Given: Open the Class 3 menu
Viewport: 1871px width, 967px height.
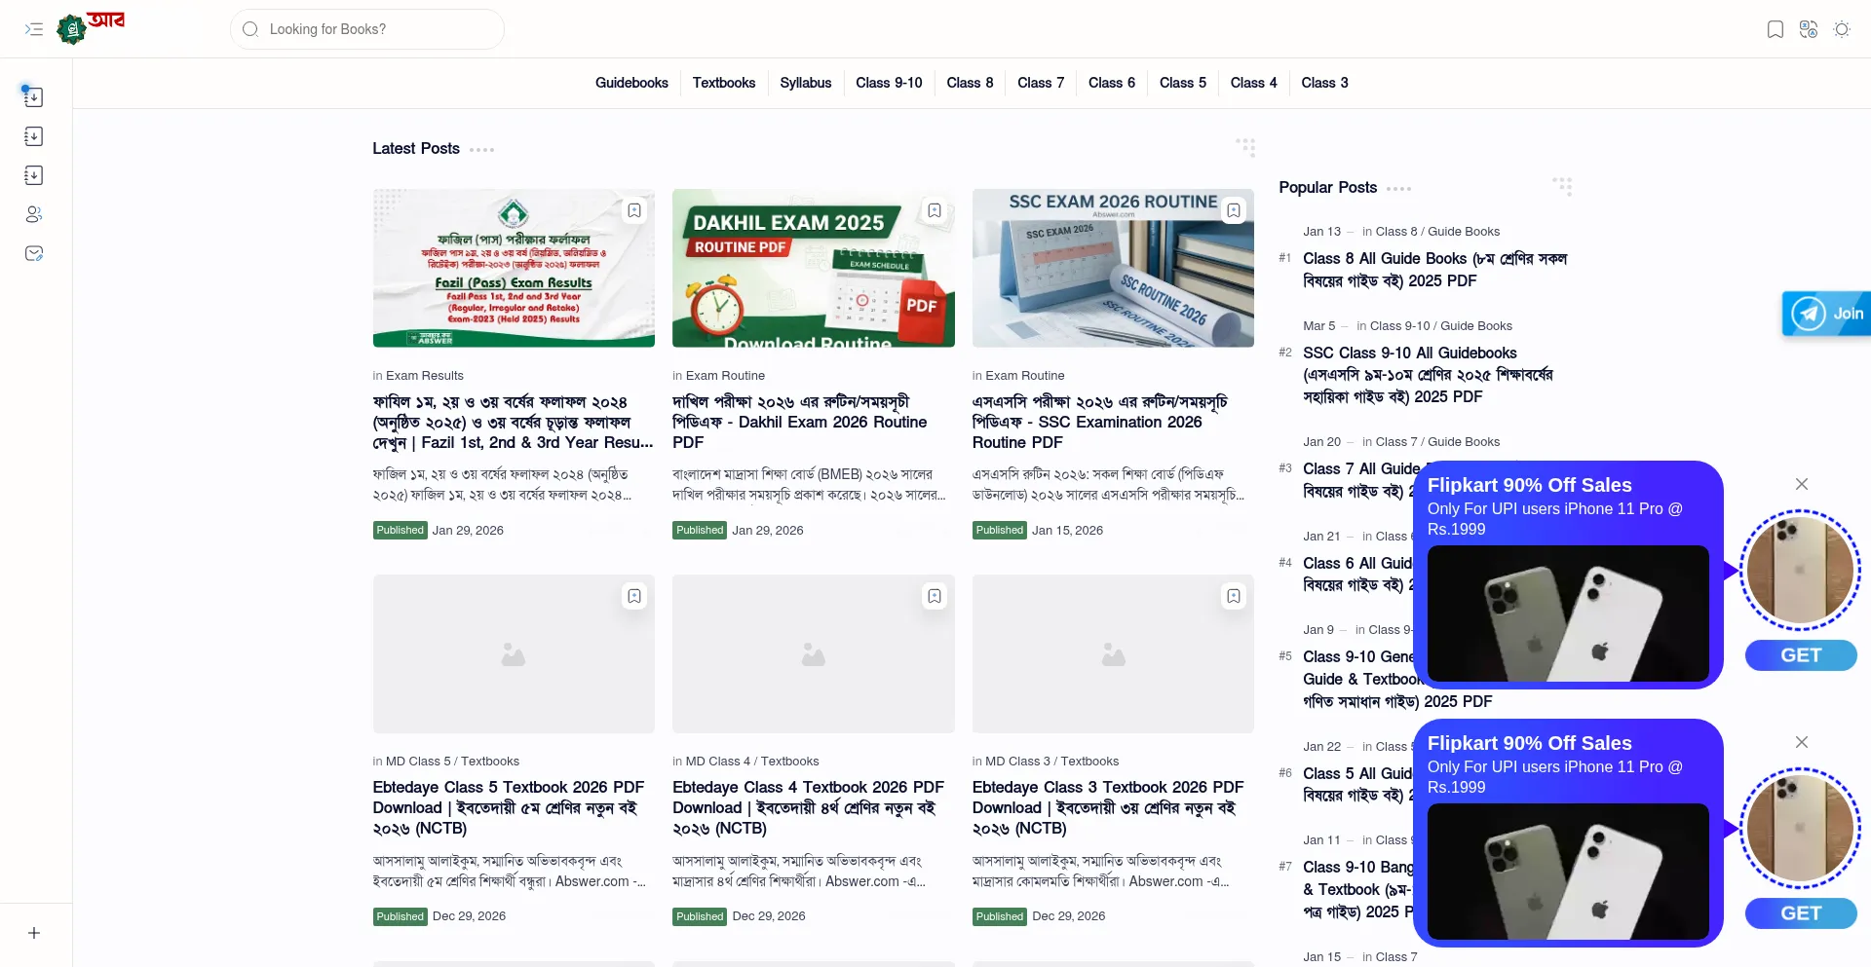Looking at the screenshot, I should (1324, 83).
